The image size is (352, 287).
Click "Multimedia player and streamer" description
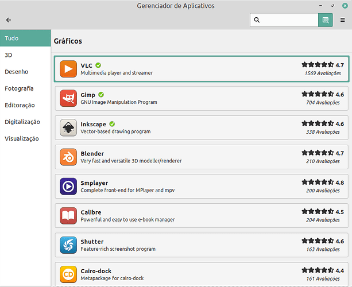click(x=117, y=73)
